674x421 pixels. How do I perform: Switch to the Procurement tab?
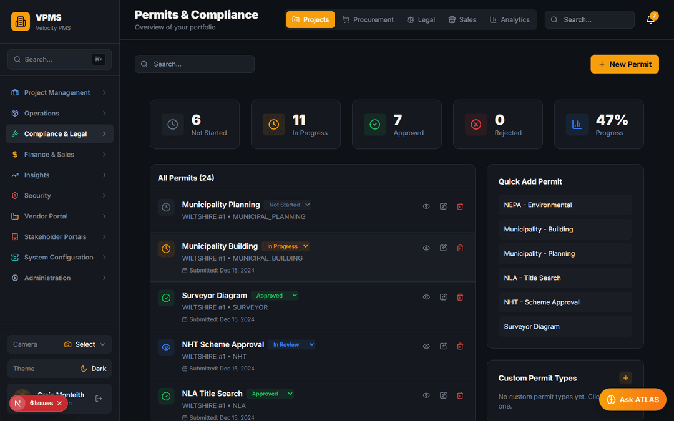(x=368, y=20)
